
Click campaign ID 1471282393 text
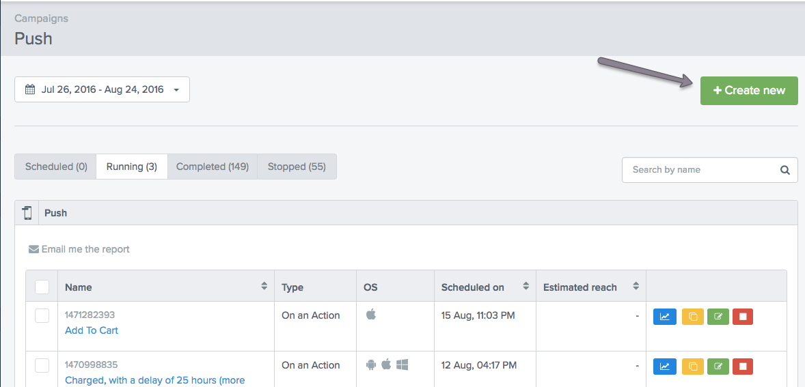coord(90,315)
